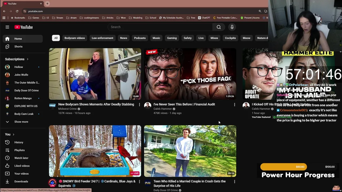Open Your videos from the sidebar
342x192 pixels.
[23, 174]
